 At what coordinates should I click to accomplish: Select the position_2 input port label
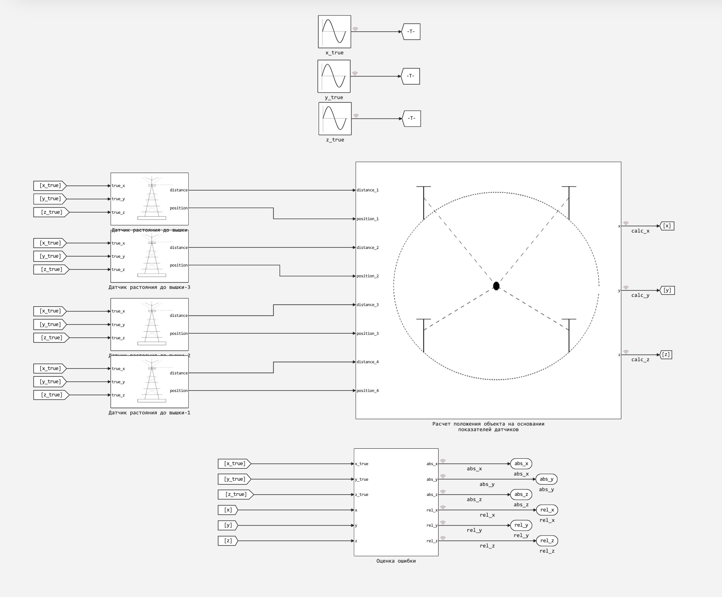[367, 276]
